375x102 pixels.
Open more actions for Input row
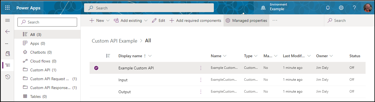[x=201, y=80]
